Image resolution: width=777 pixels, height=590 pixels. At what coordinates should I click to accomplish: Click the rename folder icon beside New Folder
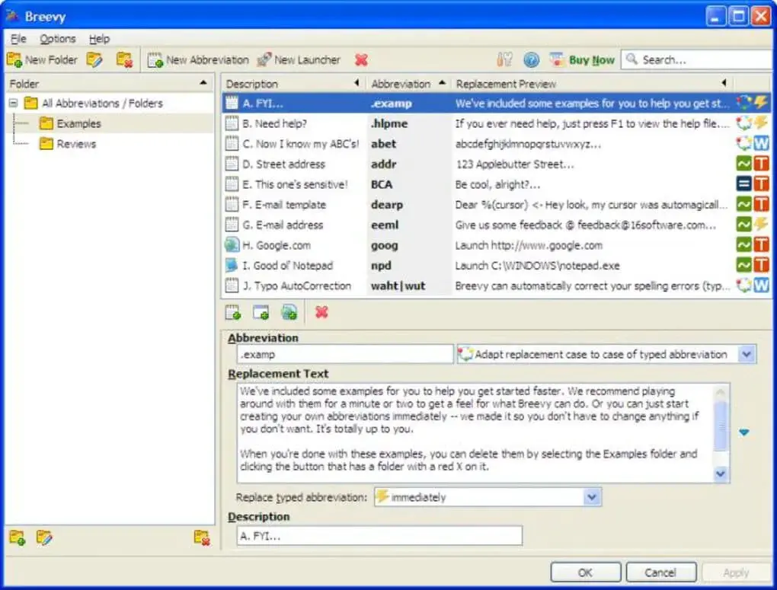point(94,60)
